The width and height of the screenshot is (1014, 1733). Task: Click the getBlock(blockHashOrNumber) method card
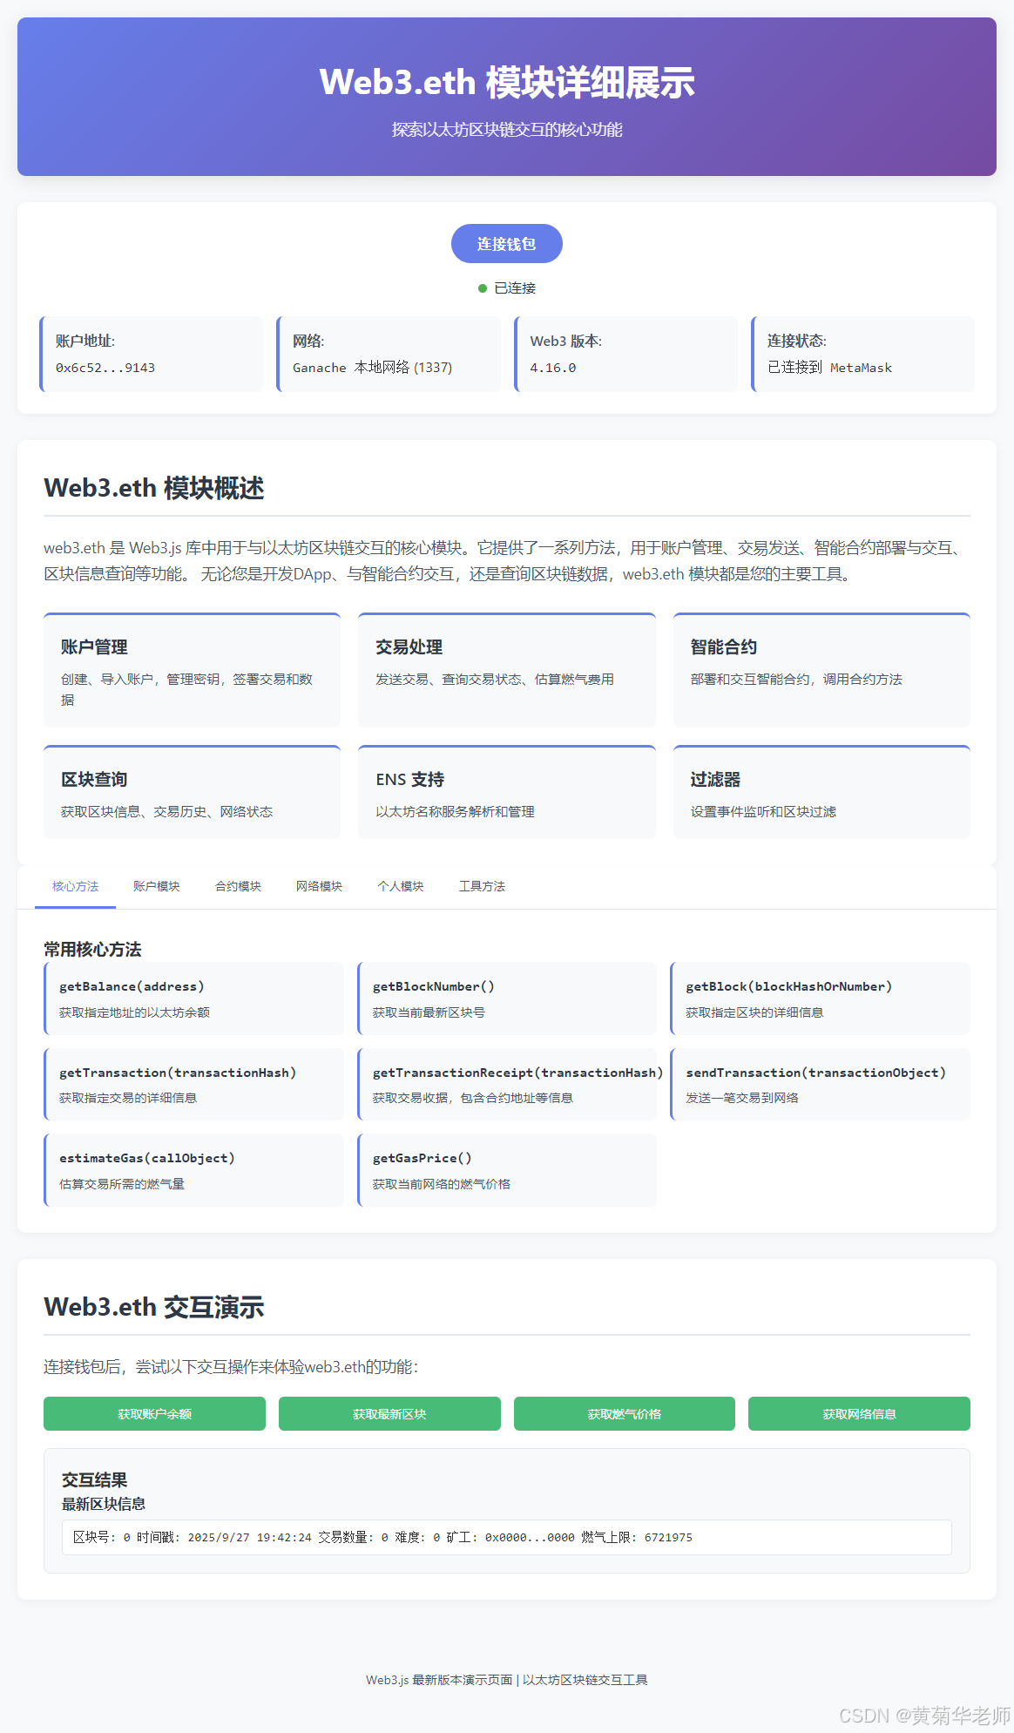[x=820, y=999]
